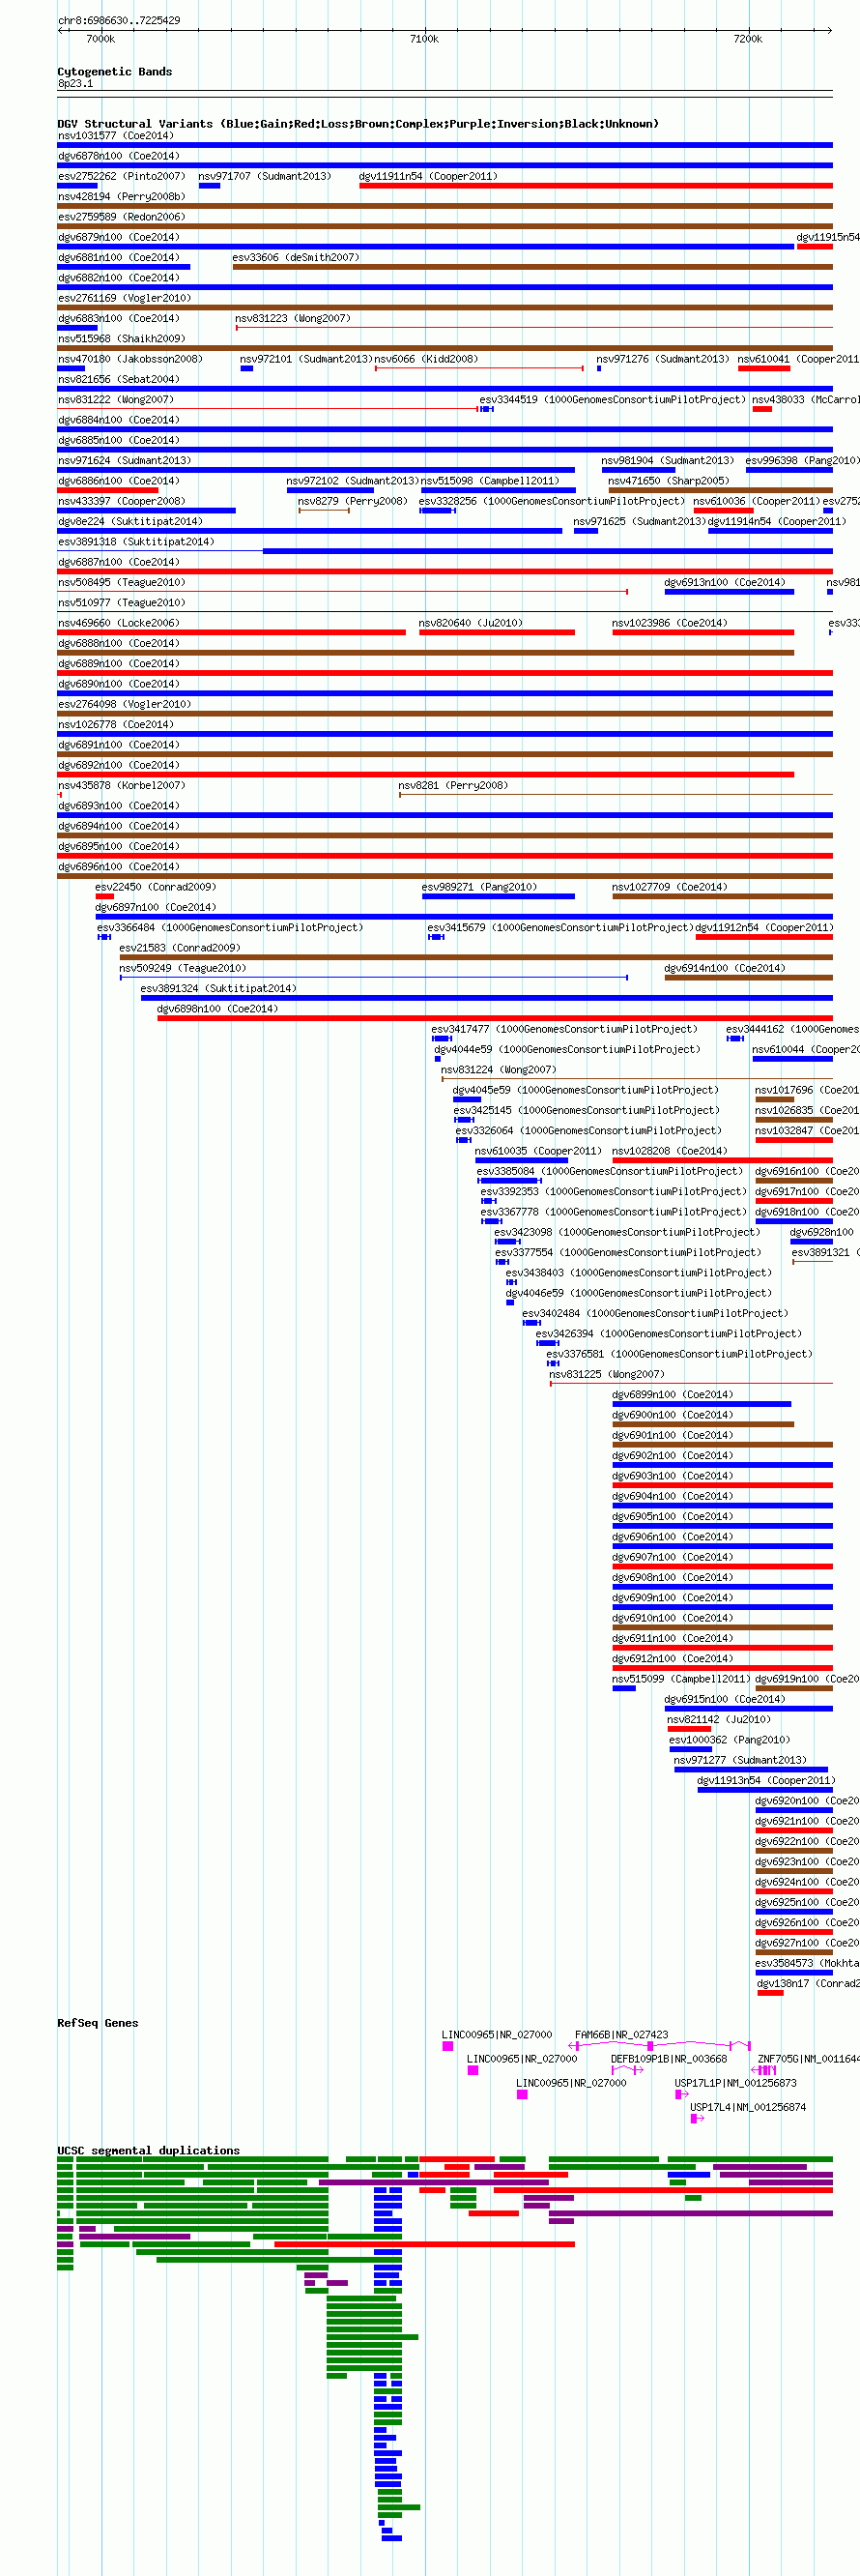Open variant dgv11911n54 (Cooper2011)
The width and height of the screenshot is (860, 2576).
[428, 176]
